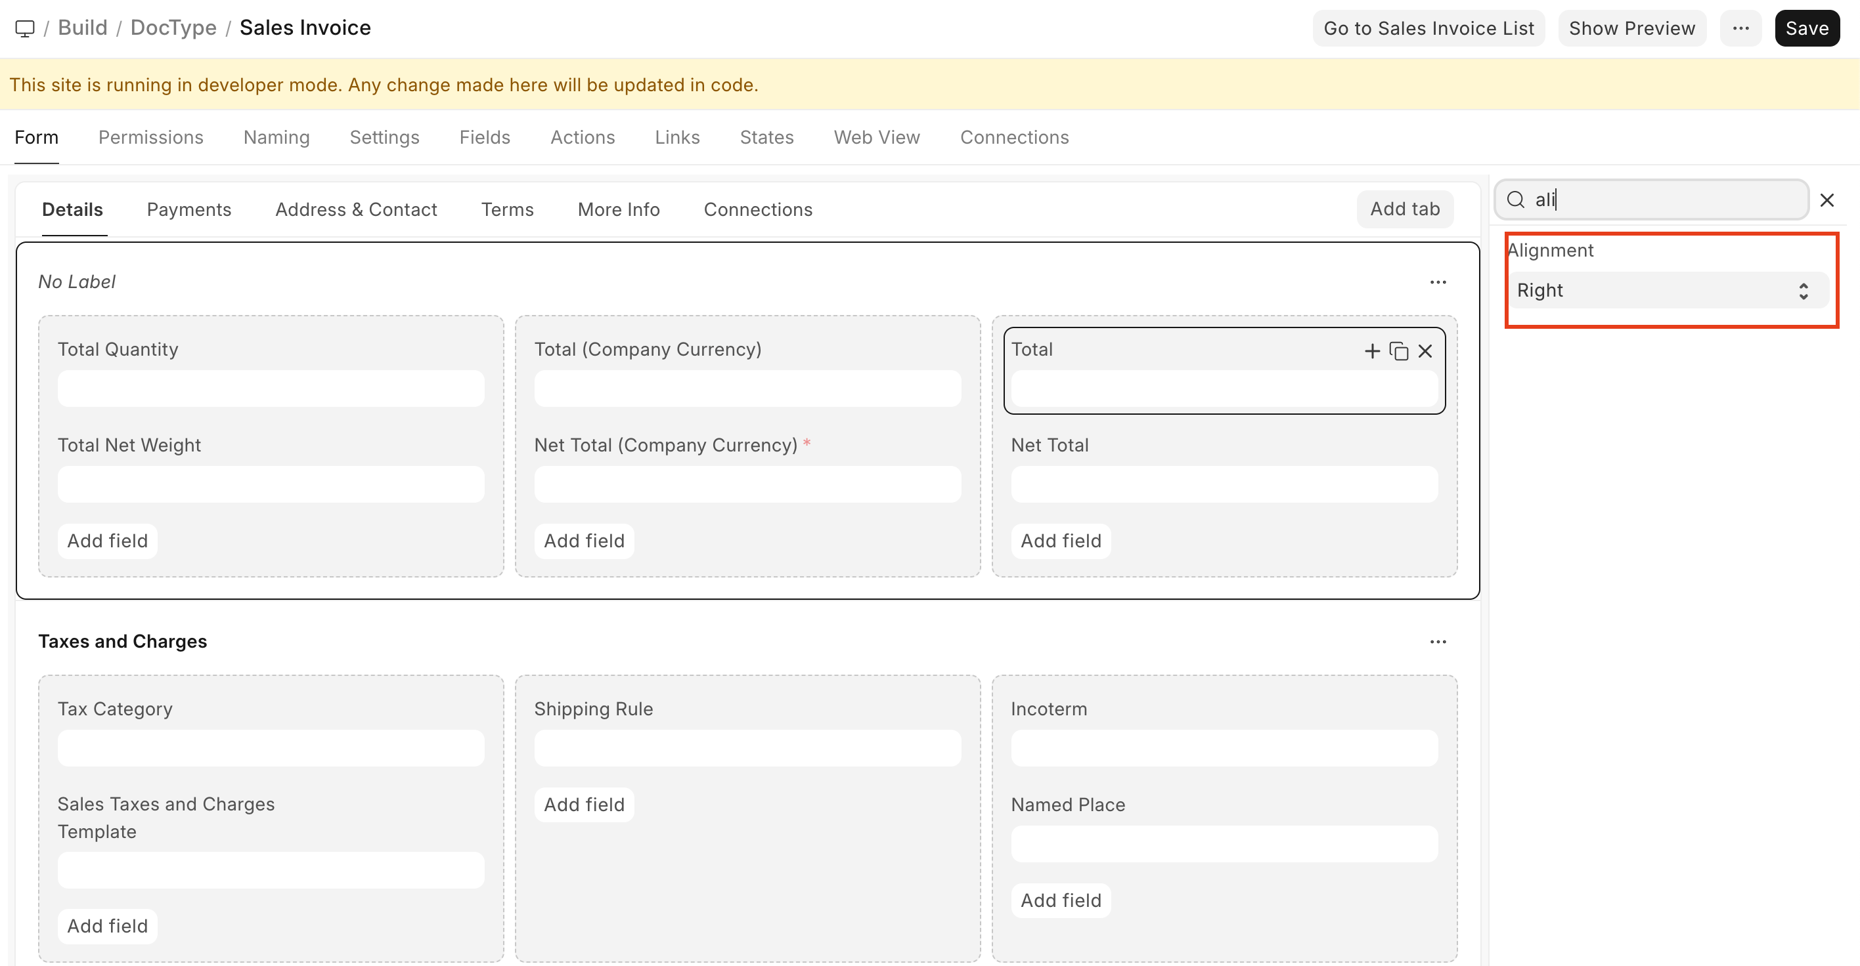Click plus icon on Total field
The height and width of the screenshot is (966, 1860).
pos(1372,350)
